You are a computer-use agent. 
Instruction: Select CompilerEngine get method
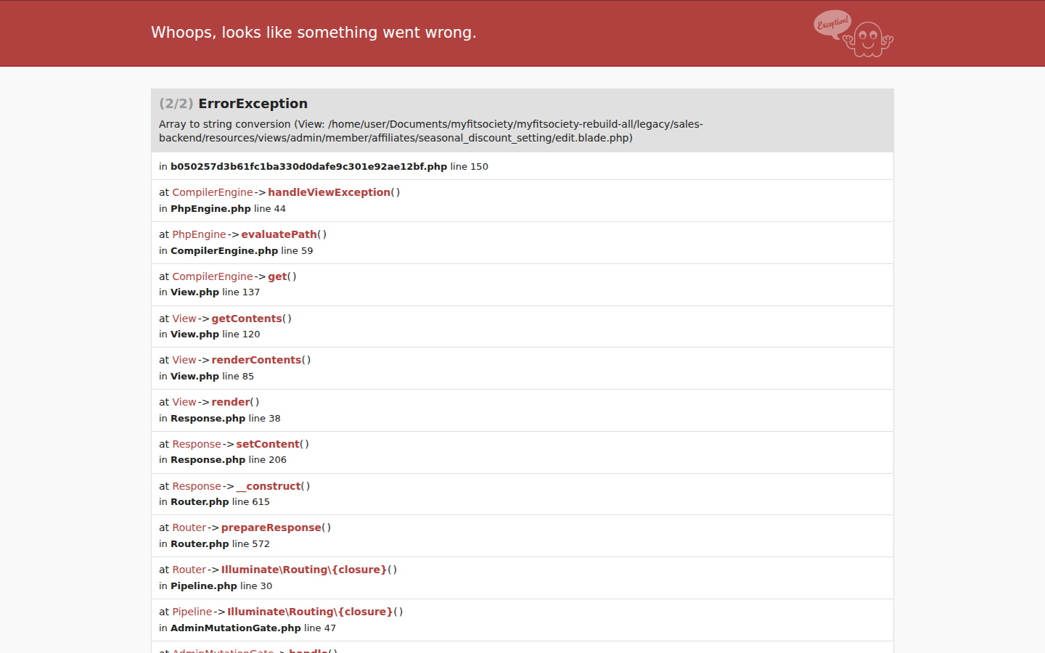pyautogui.click(x=277, y=276)
